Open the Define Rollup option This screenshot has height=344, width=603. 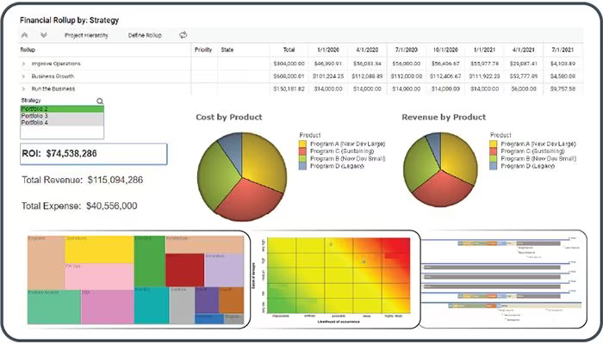click(x=145, y=35)
